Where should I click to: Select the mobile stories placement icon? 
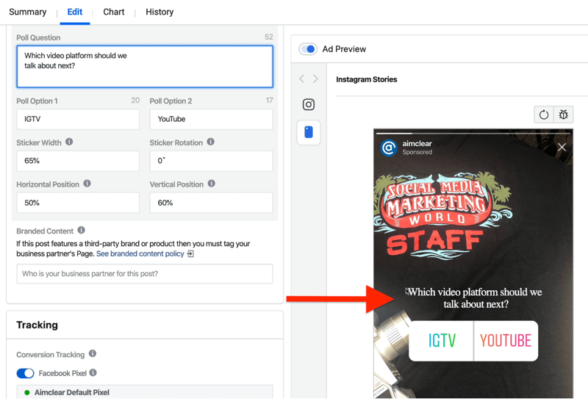point(309,132)
